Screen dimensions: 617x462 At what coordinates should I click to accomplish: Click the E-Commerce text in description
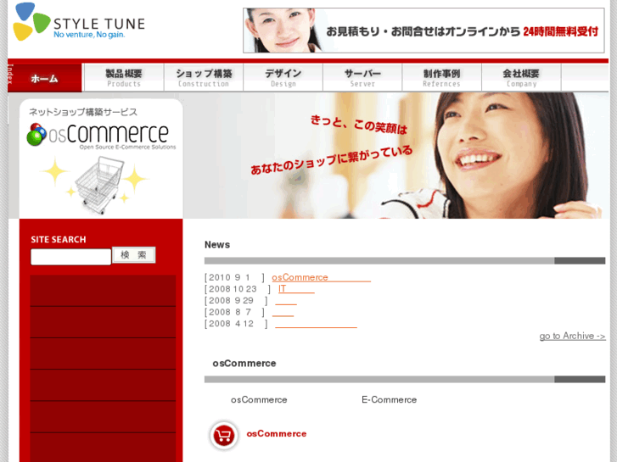click(390, 399)
